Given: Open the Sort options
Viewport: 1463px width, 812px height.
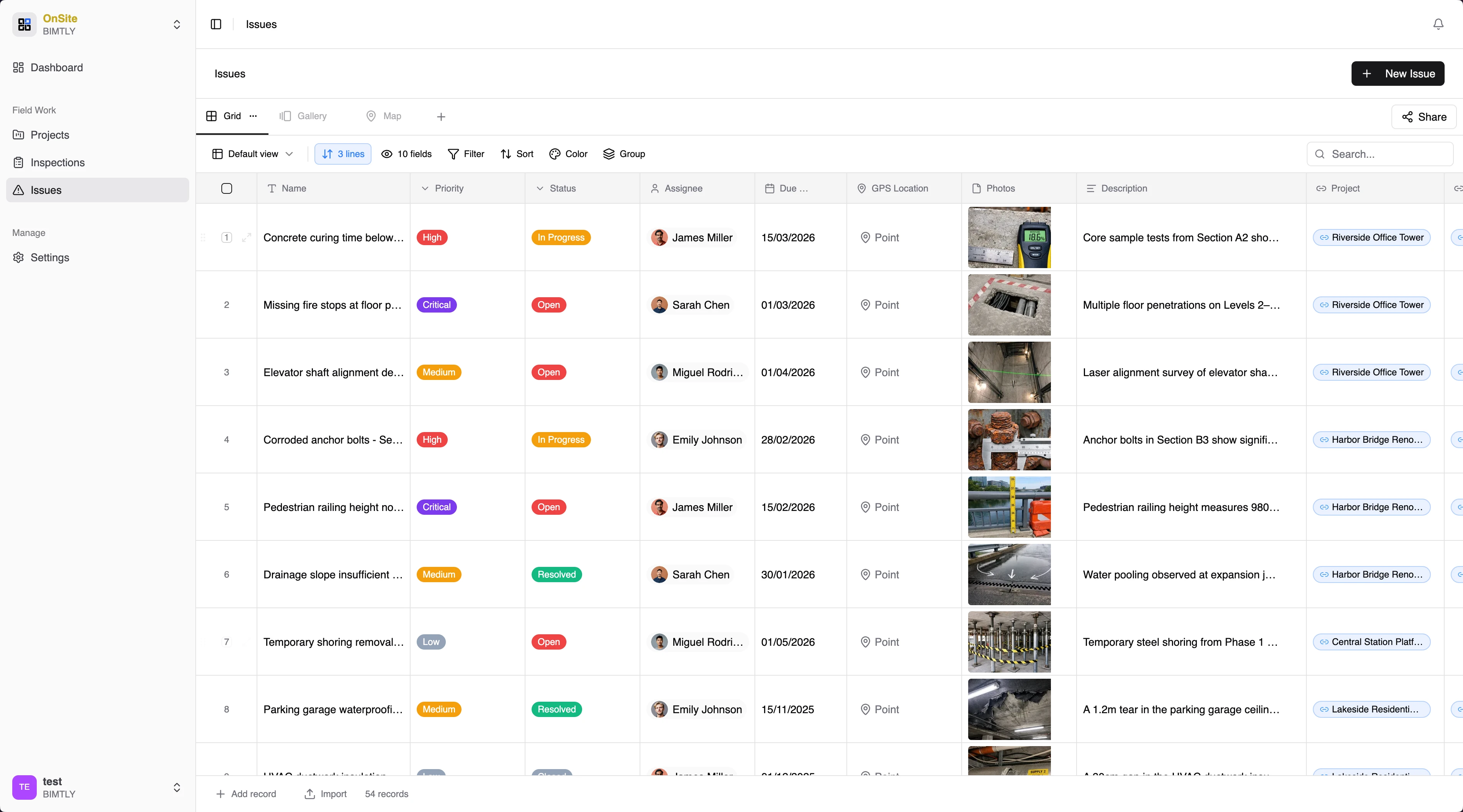Looking at the screenshot, I should coord(515,154).
